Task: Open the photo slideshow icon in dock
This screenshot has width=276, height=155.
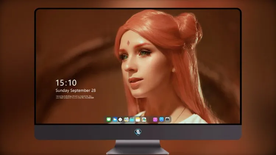Action: (144, 119)
